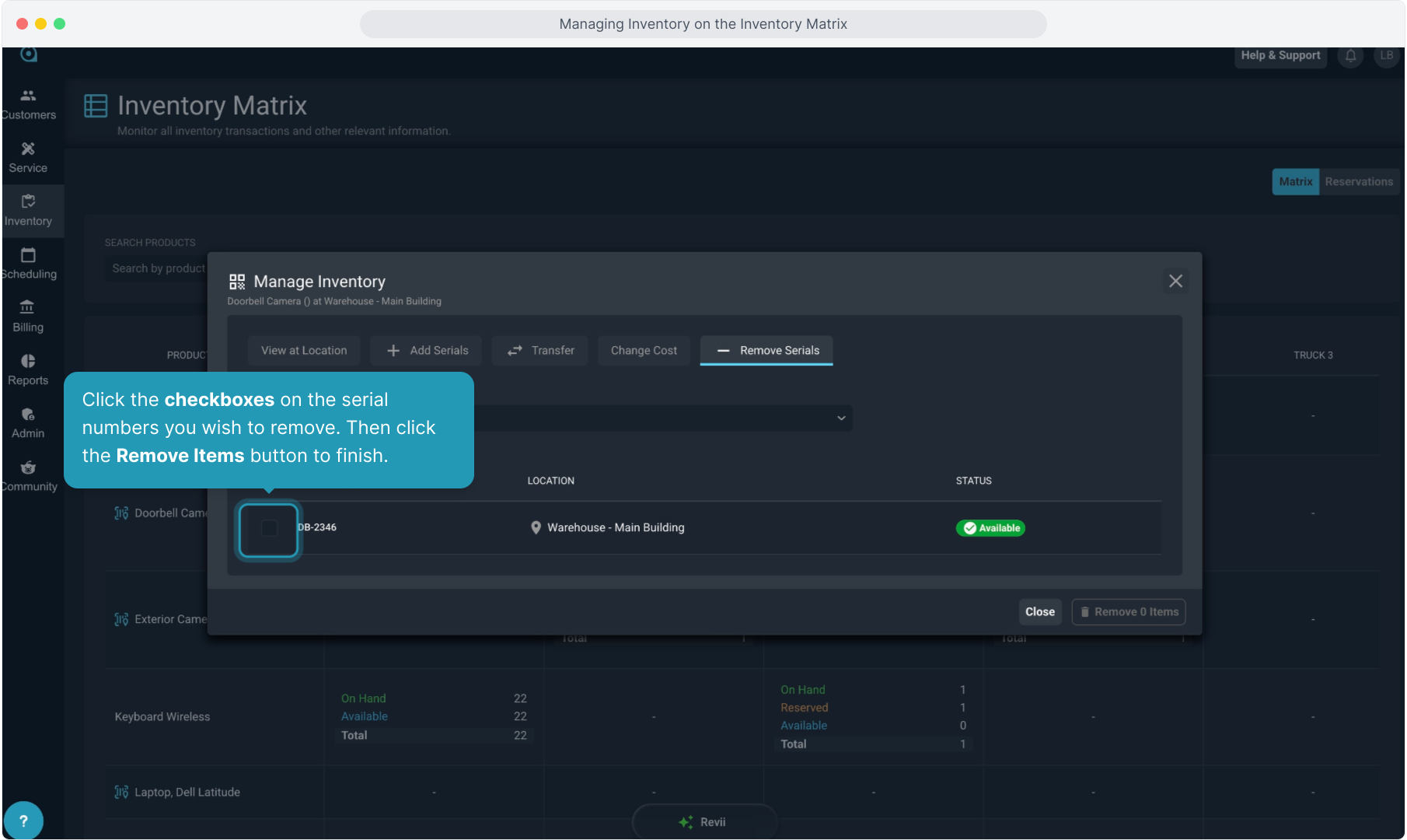The height and width of the screenshot is (840, 1407).
Task: Open the View at Location tab
Action: (304, 351)
